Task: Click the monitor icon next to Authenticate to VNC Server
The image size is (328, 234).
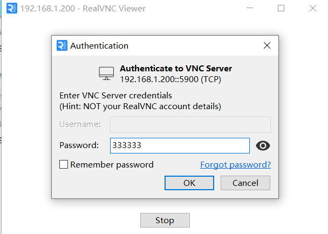Action: tap(106, 73)
